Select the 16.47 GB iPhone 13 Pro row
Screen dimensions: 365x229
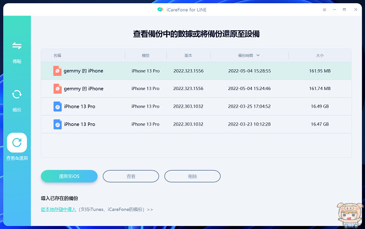pyautogui.click(x=196, y=124)
